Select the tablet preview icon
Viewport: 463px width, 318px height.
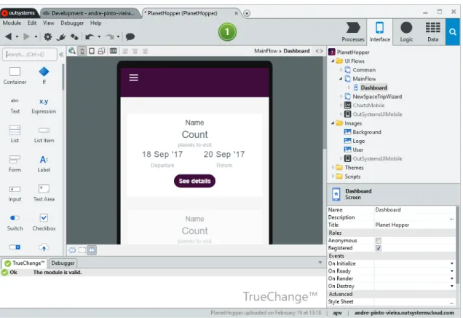[x=92, y=51]
